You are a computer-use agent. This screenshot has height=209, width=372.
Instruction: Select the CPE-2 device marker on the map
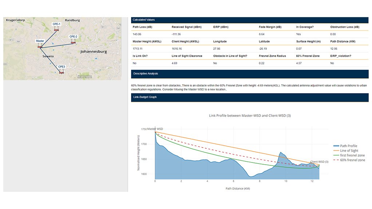coord(73,42)
